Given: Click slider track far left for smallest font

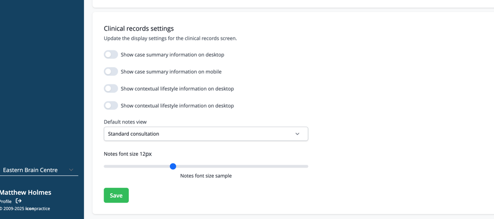Looking at the screenshot, I should click(106, 166).
